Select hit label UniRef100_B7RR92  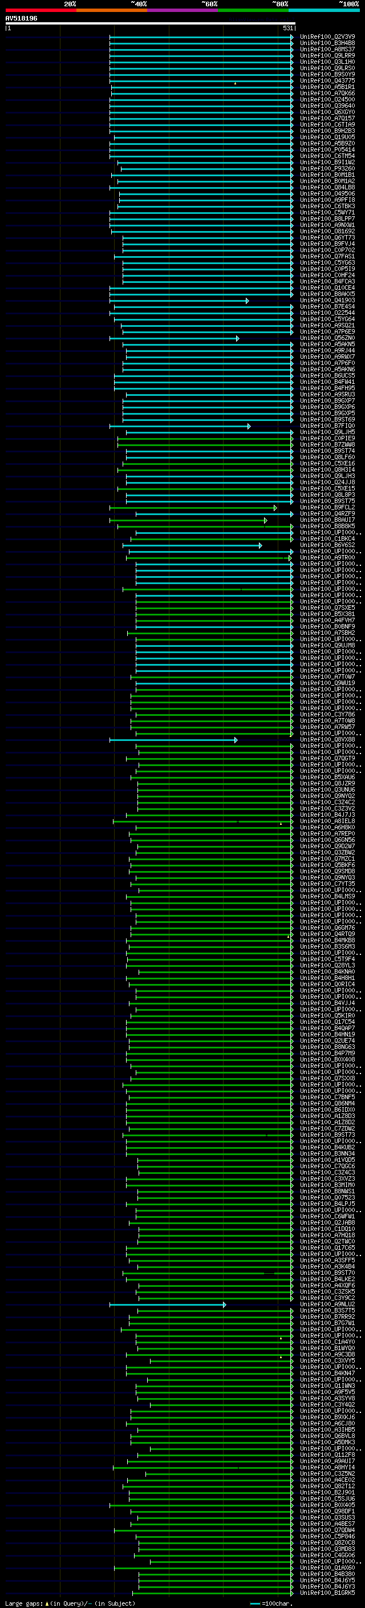[x=327, y=1317]
